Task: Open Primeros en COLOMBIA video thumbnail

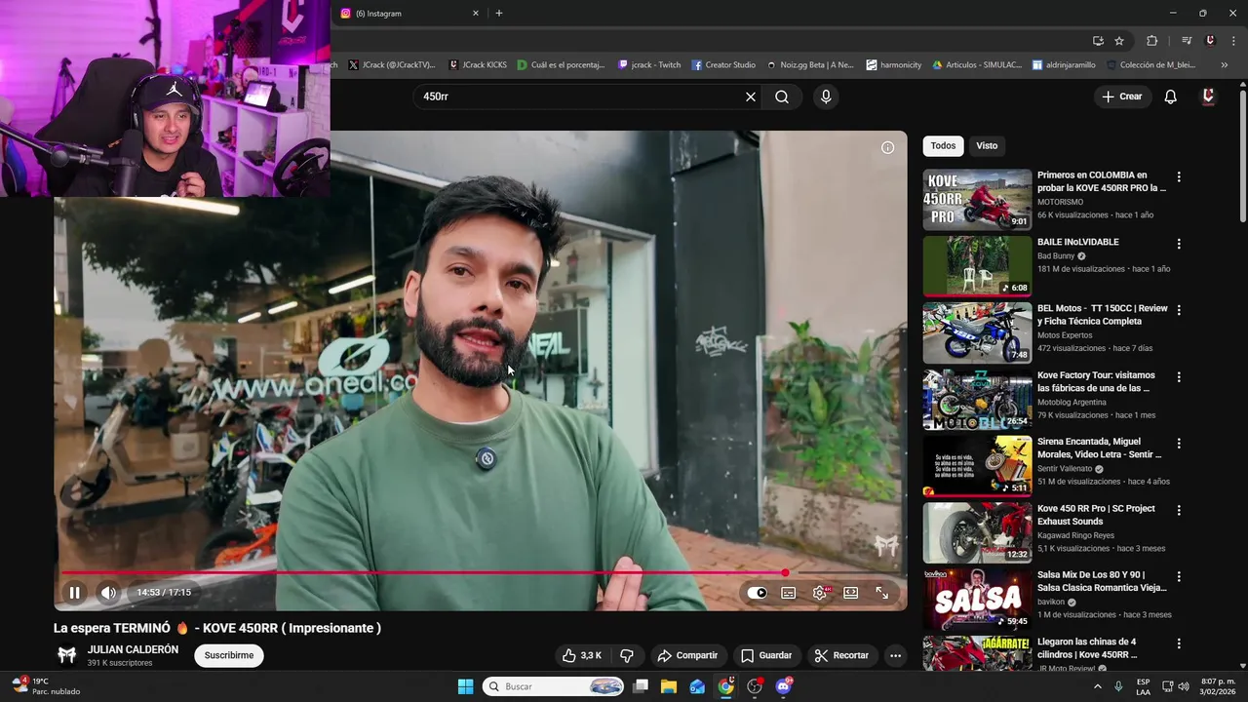Action: pos(977,200)
